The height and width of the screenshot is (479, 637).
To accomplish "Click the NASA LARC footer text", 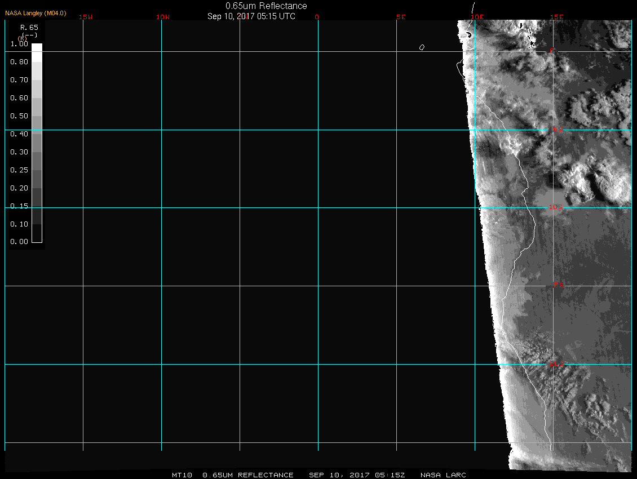I will [443, 475].
